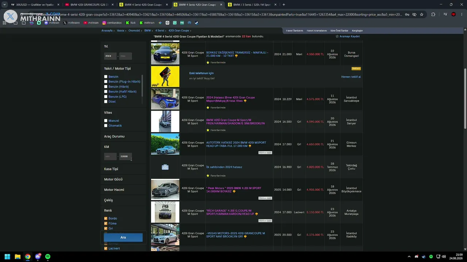
Task: Bookmark this page with the star icon
Action: click(422, 15)
